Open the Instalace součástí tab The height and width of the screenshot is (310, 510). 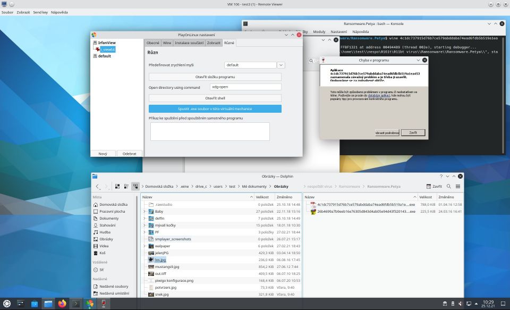pos(189,43)
